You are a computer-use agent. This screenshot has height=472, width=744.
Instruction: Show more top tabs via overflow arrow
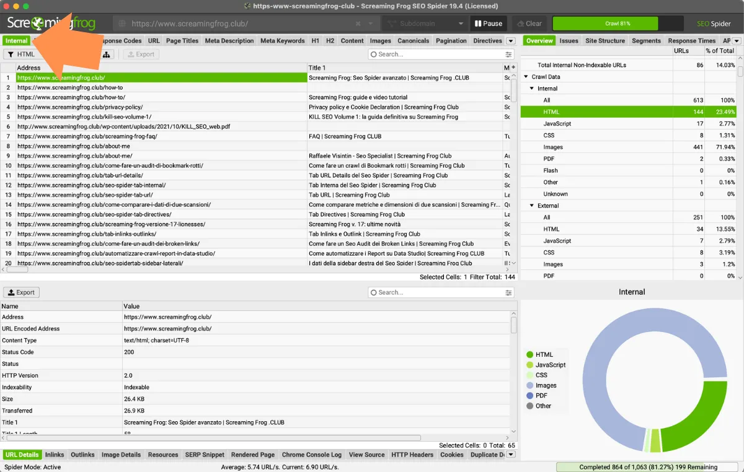click(510, 41)
